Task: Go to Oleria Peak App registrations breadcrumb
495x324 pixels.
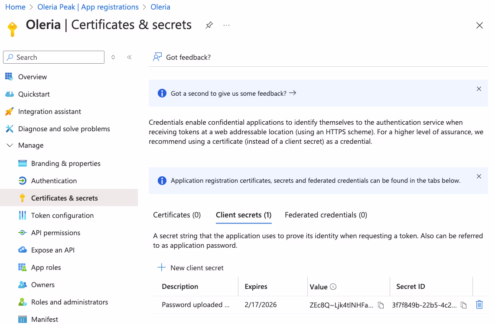Action: coord(88,7)
